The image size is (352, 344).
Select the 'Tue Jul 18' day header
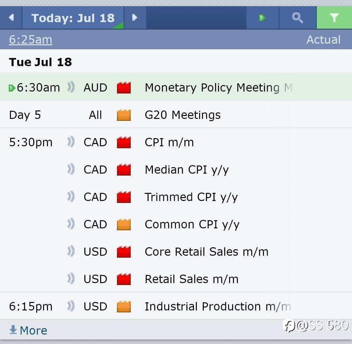(40, 62)
